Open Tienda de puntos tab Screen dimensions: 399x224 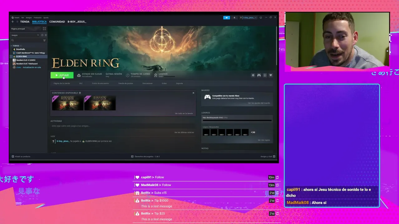126,83
